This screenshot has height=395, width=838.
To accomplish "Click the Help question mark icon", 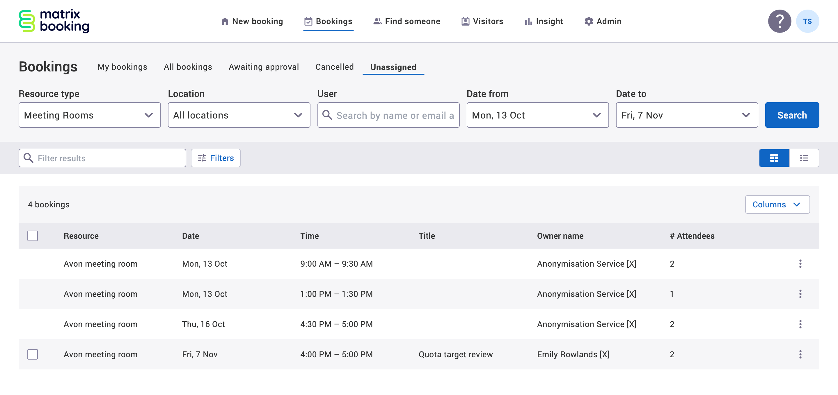I will click(x=780, y=21).
